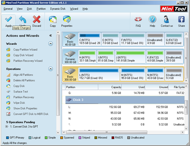Select K:(FAT32) 4.0 GB simple volume
Screen dimensions: 190x146
point(155,57)
